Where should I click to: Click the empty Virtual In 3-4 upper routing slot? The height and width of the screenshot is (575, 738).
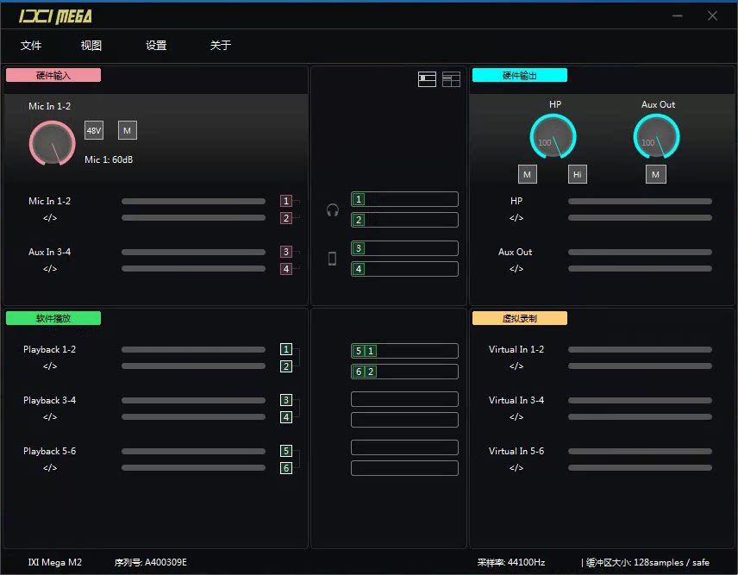point(404,399)
